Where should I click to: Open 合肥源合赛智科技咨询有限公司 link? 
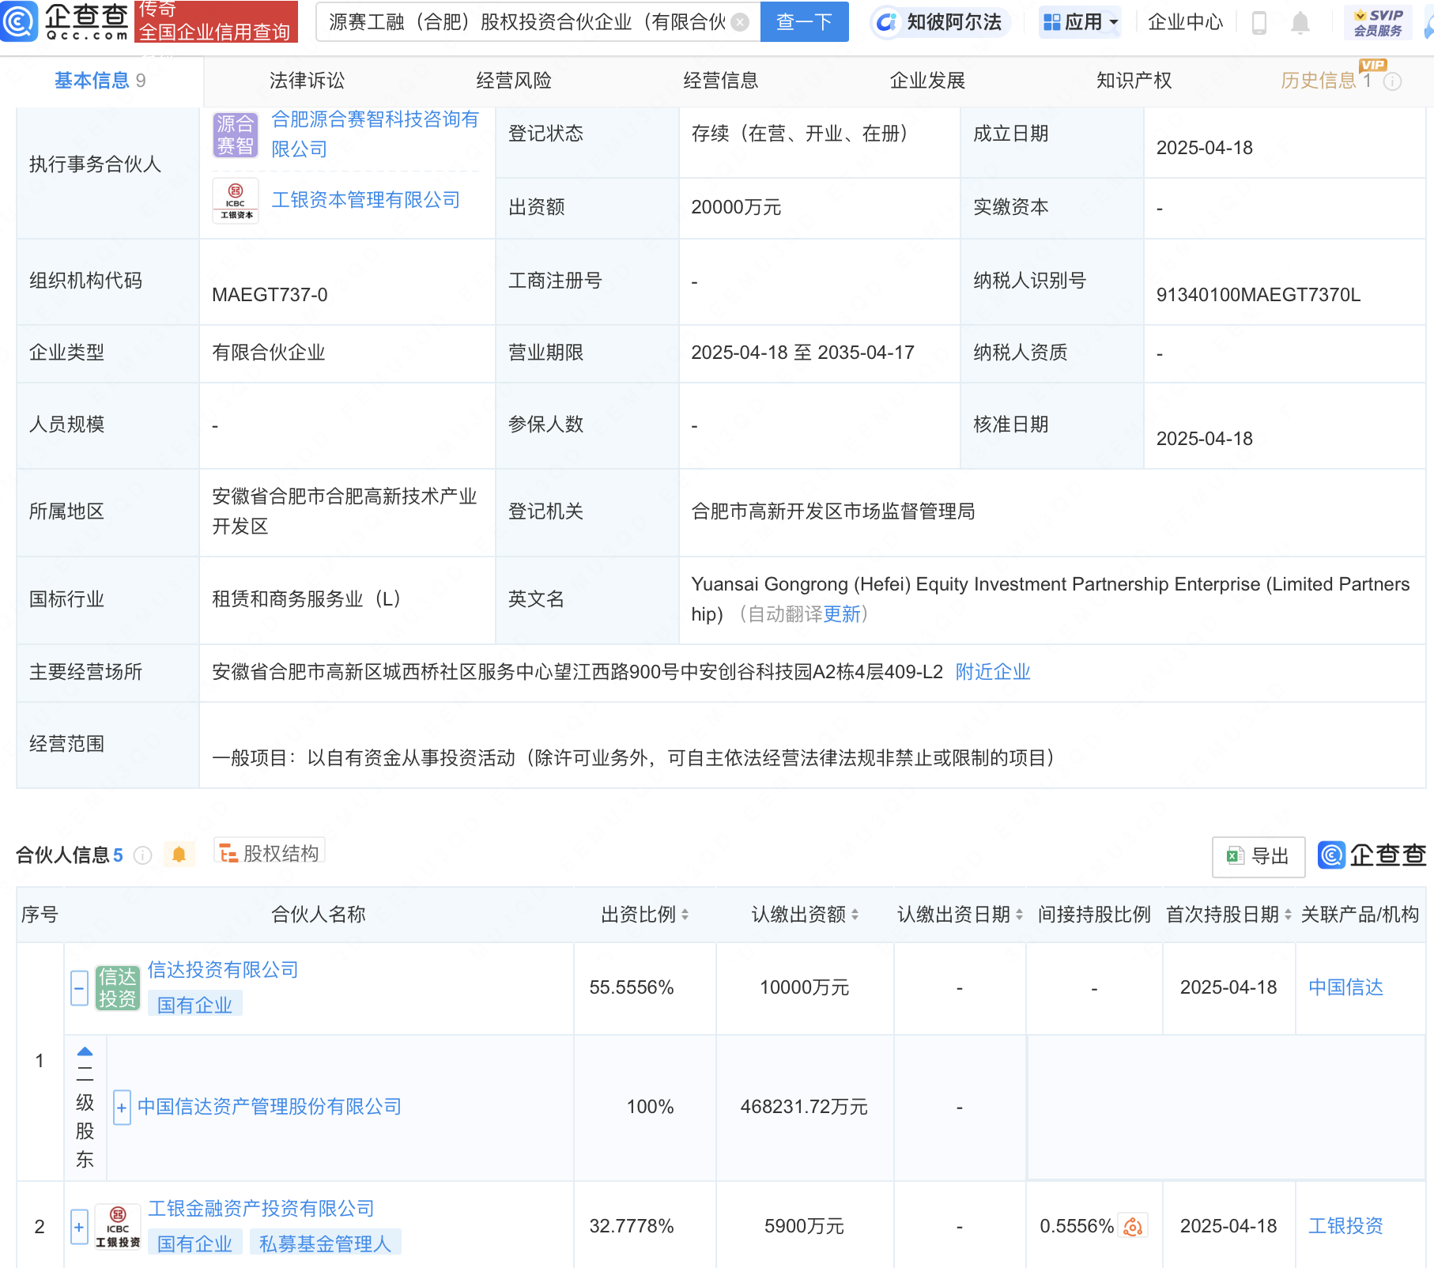point(375,134)
